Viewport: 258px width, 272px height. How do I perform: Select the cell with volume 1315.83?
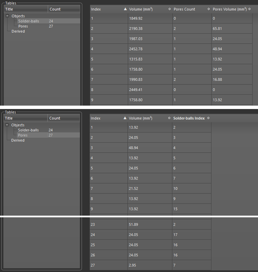point(150,59)
